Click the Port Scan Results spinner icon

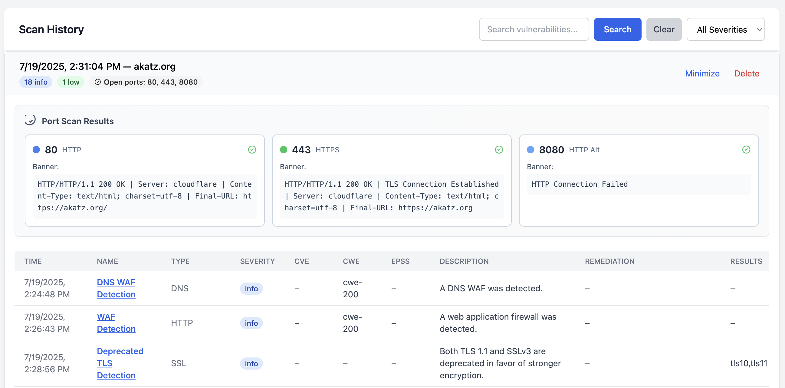(30, 121)
